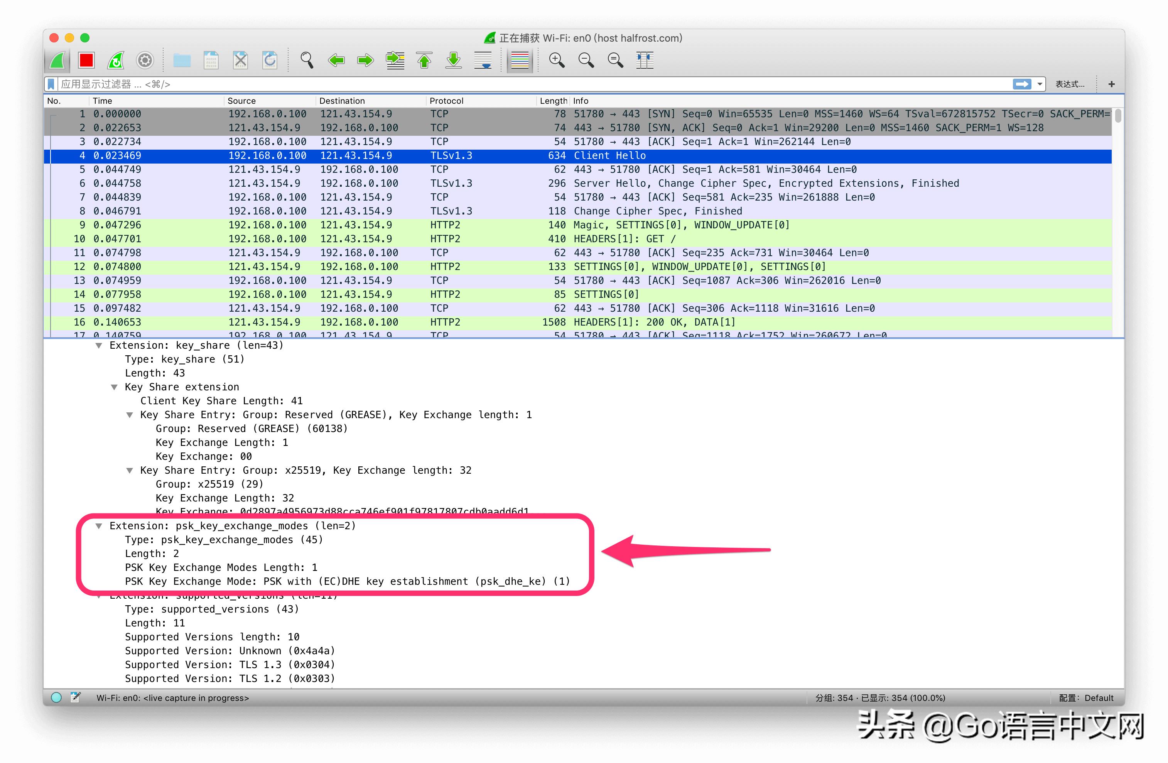
Task: Open display filter history dropdown
Action: point(1040,84)
